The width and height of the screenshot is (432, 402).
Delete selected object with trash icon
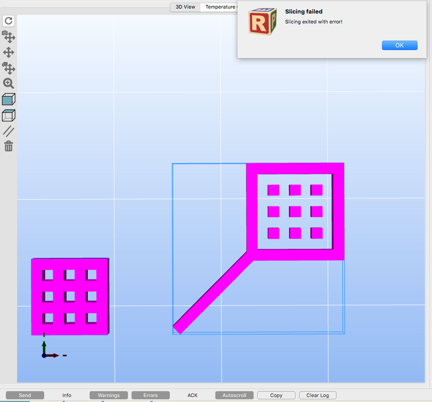(x=9, y=146)
